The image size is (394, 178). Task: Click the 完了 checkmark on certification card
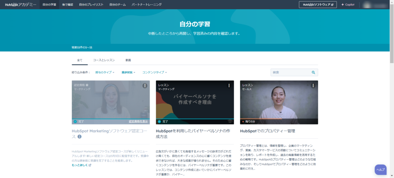75,121
